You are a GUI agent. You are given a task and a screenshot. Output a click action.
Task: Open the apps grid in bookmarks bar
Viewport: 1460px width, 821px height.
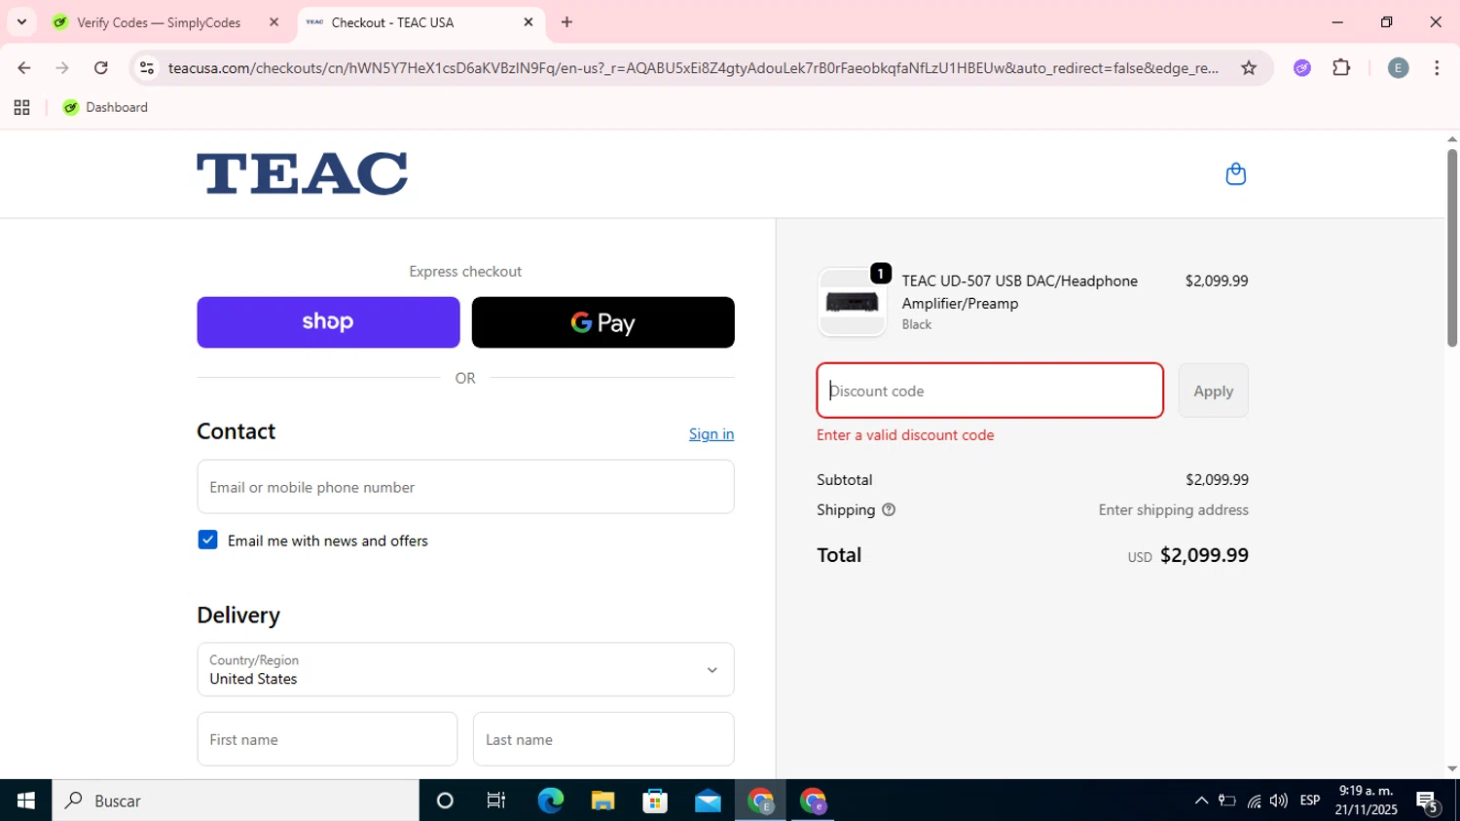(21, 107)
